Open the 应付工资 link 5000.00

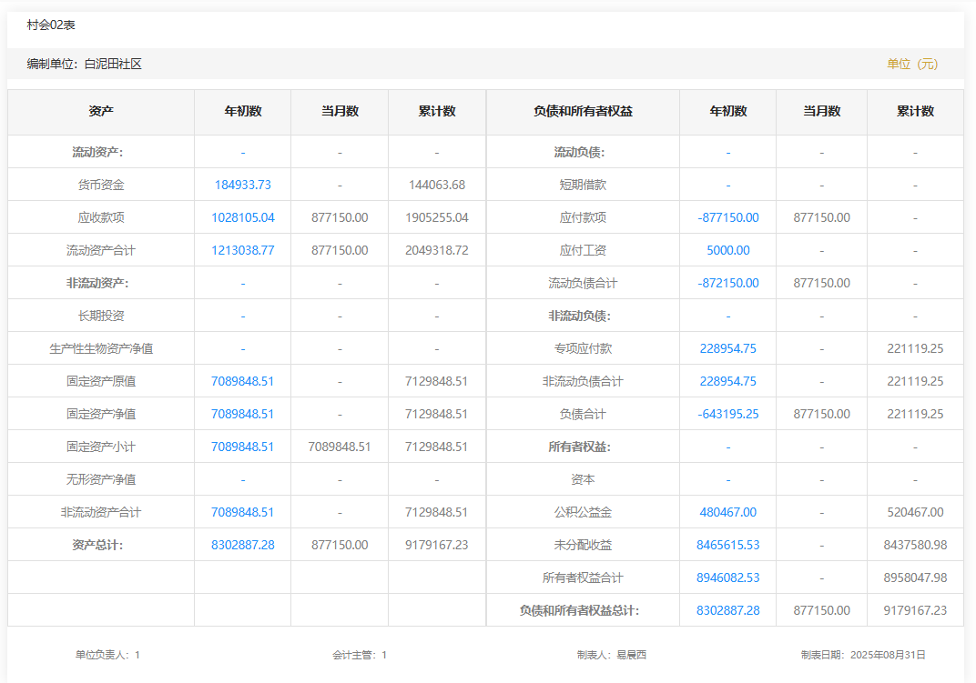(727, 250)
